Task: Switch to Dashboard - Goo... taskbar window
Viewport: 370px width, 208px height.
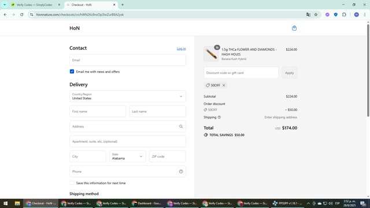Action: pos(146,203)
